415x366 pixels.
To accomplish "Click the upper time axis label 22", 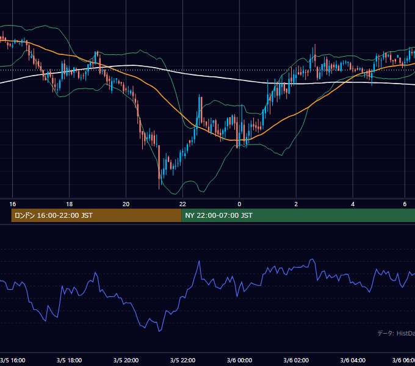I will click(x=182, y=204).
